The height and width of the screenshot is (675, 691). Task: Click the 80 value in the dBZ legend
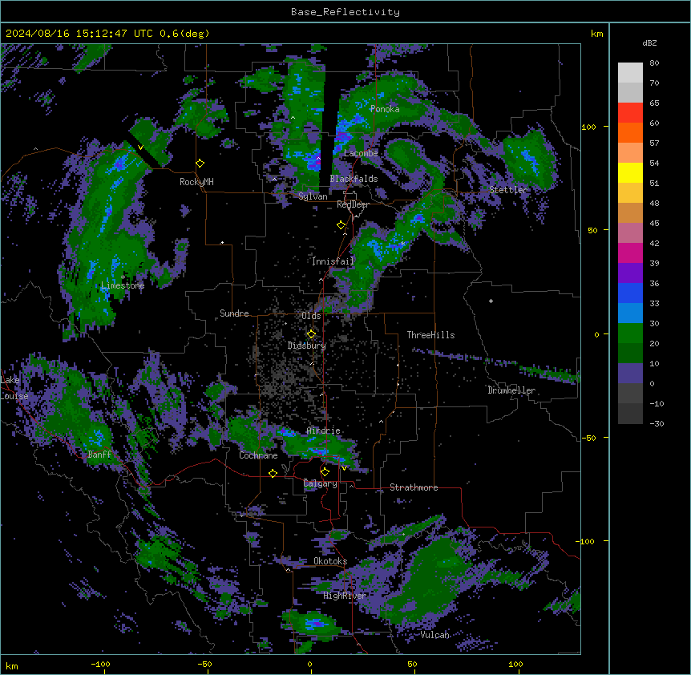[x=654, y=63]
